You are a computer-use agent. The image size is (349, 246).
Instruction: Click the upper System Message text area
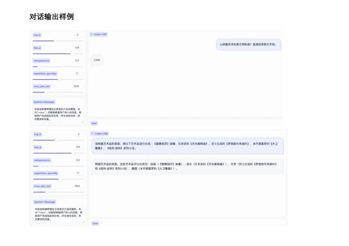click(58, 113)
